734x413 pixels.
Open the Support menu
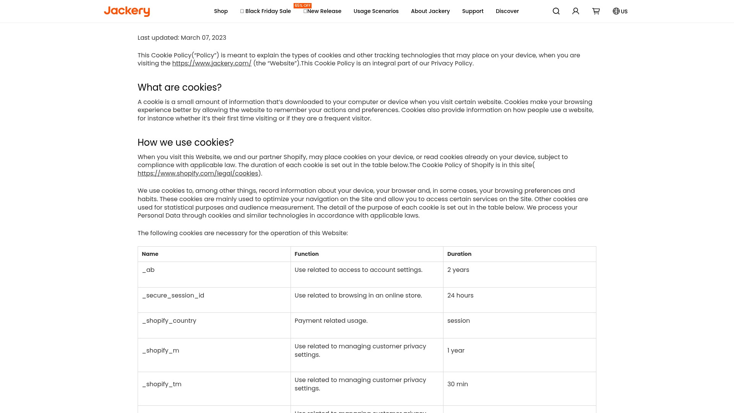coord(473,11)
